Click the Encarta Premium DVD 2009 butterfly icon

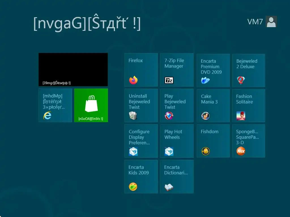click(205, 81)
